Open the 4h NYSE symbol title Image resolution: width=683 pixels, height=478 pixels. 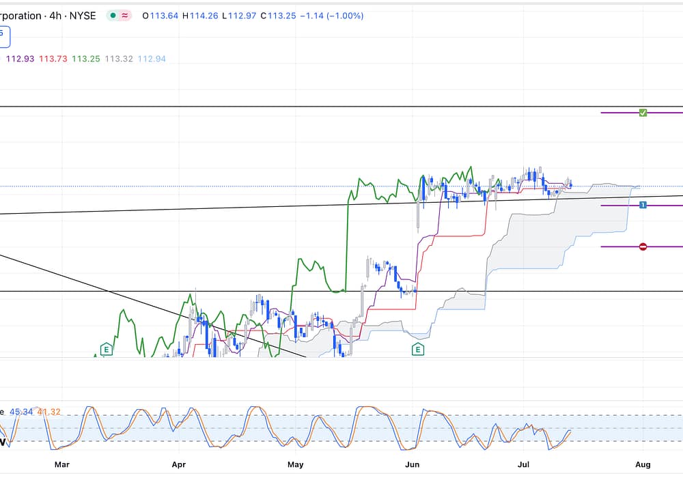click(x=48, y=16)
